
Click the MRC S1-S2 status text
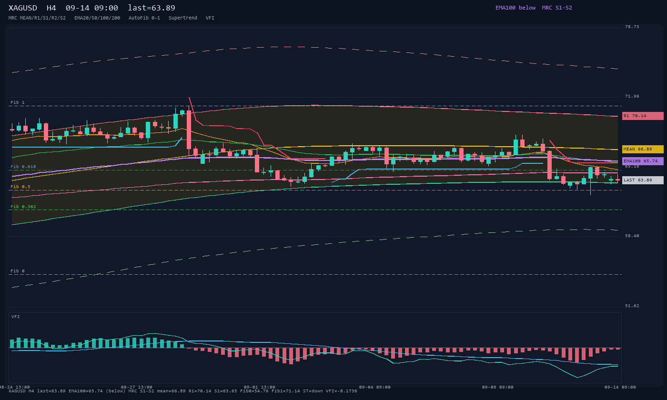click(557, 8)
